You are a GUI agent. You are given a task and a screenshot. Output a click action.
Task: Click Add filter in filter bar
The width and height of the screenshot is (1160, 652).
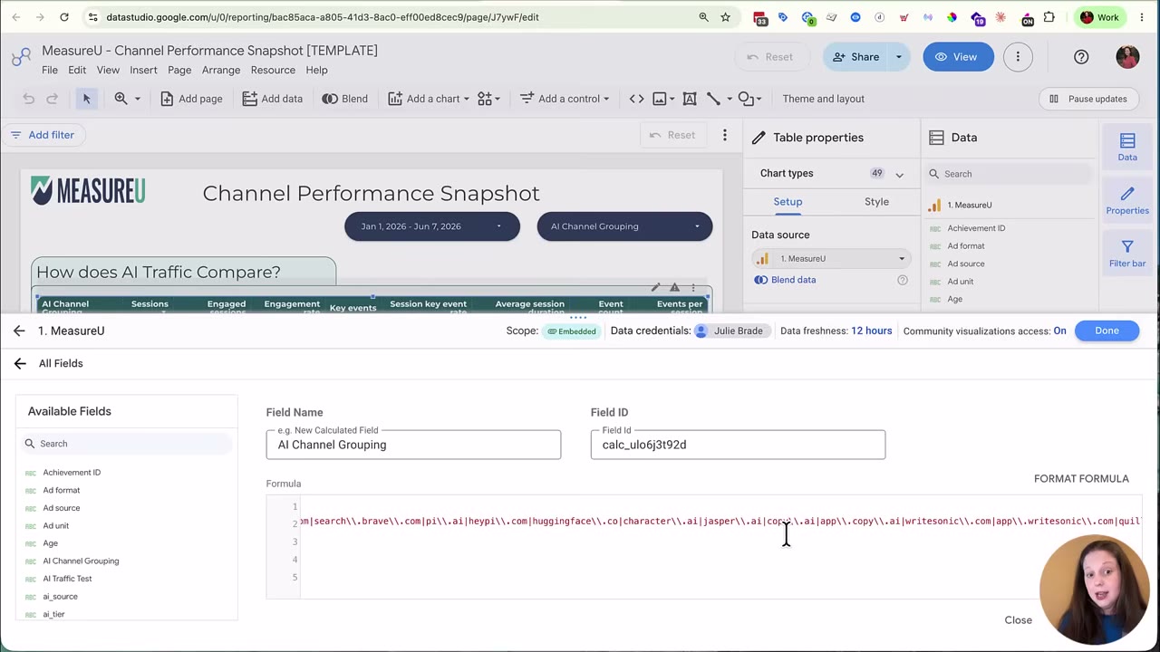point(42,135)
